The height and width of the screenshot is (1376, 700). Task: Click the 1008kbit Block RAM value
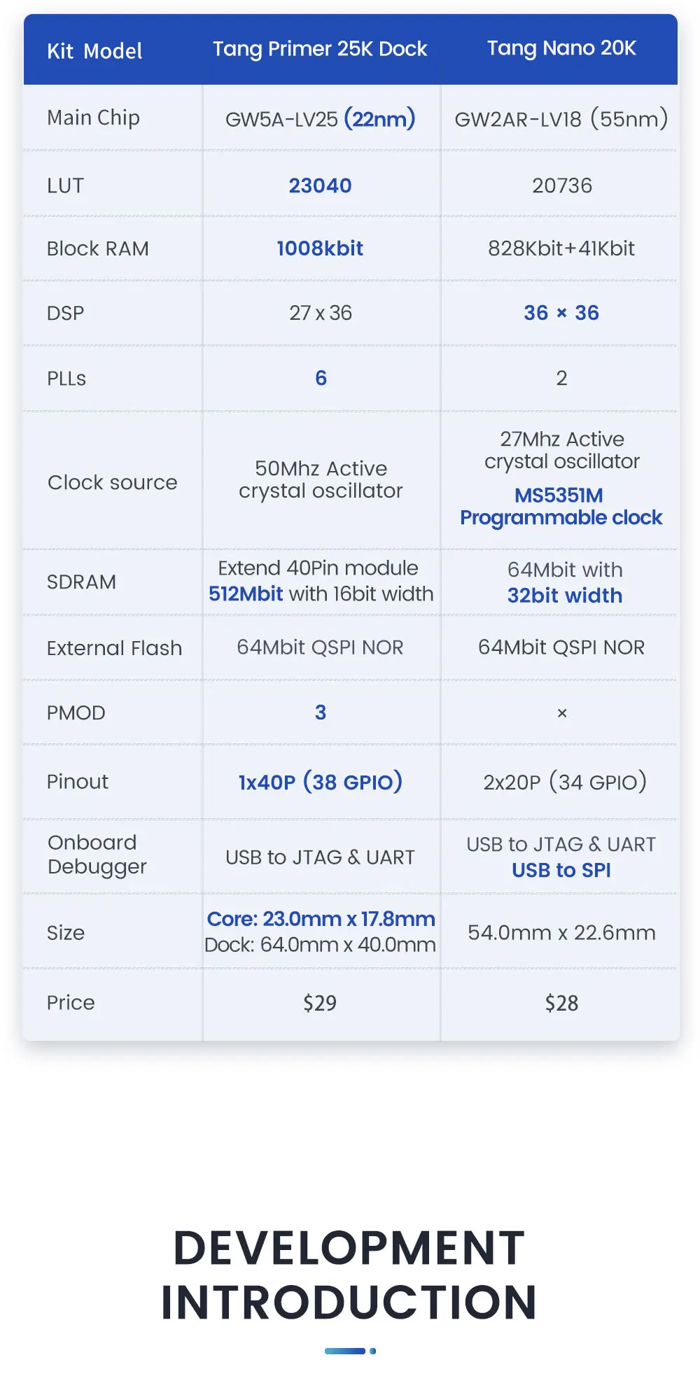pyautogui.click(x=320, y=248)
